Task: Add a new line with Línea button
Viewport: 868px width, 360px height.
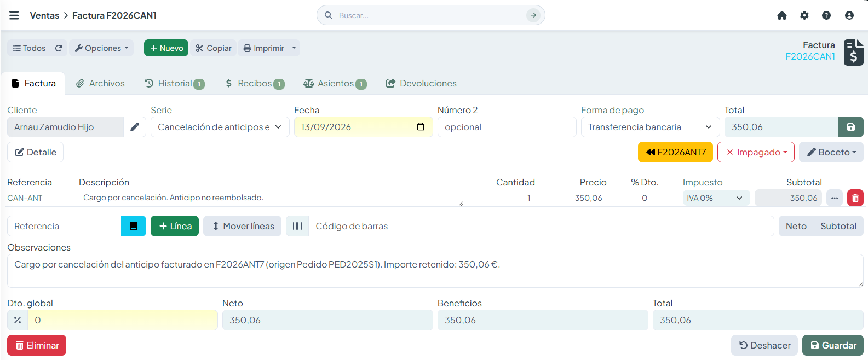Action: 175,226
